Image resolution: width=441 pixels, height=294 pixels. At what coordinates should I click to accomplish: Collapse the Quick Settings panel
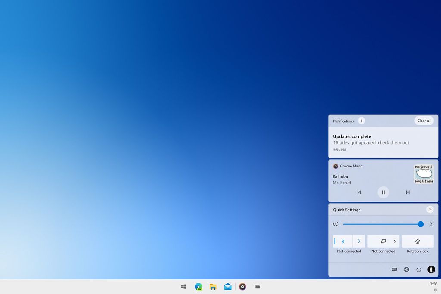(x=429, y=210)
